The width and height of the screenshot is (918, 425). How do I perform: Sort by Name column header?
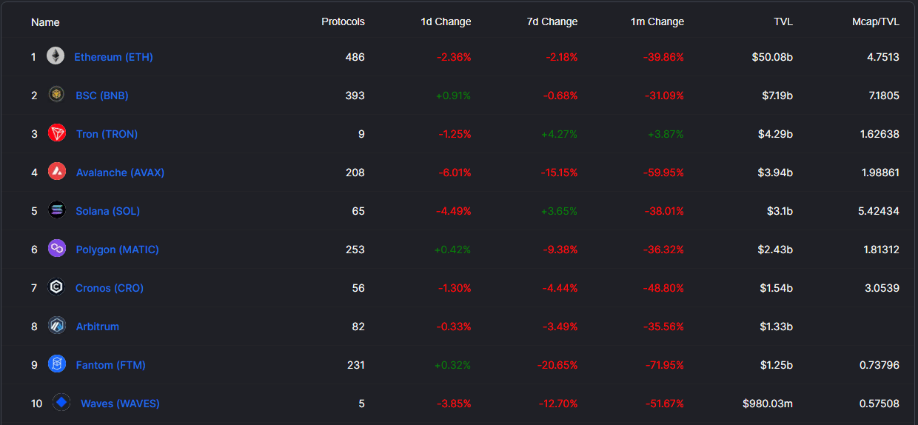point(45,22)
